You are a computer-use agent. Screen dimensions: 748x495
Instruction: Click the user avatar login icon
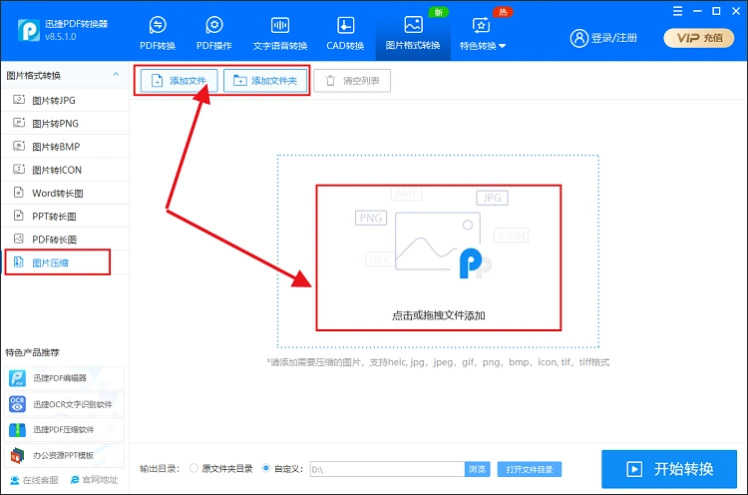[x=578, y=38]
